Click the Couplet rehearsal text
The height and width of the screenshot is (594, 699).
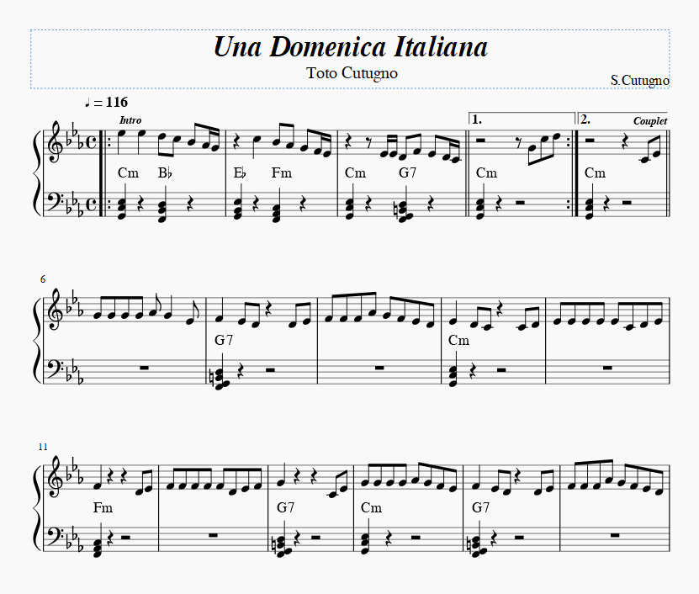pyautogui.click(x=651, y=120)
